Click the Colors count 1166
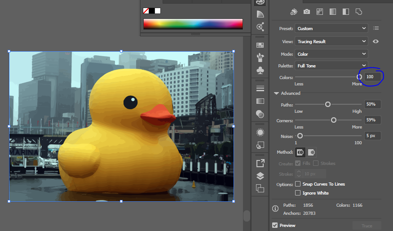Screen dimensions: 393x231 coord(358,205)
